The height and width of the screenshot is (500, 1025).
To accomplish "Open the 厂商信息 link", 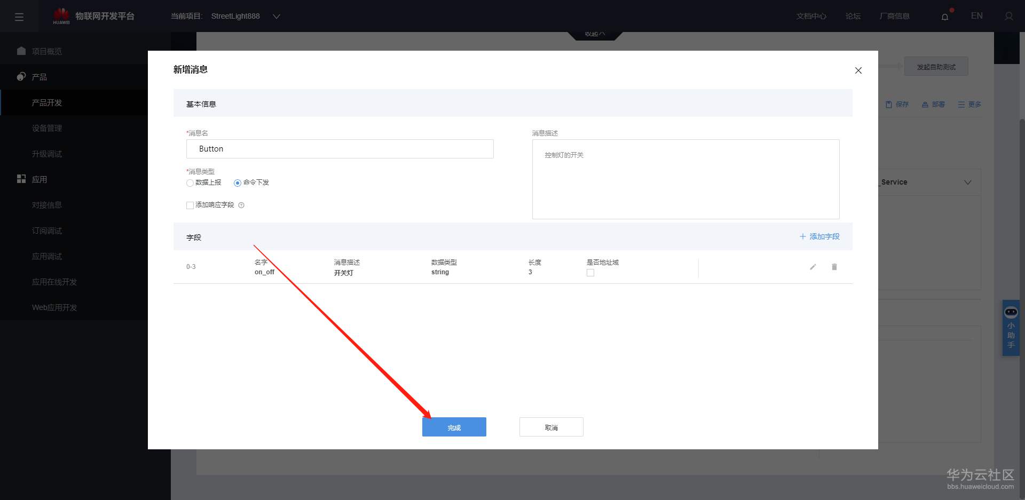I will pos(895,16).
